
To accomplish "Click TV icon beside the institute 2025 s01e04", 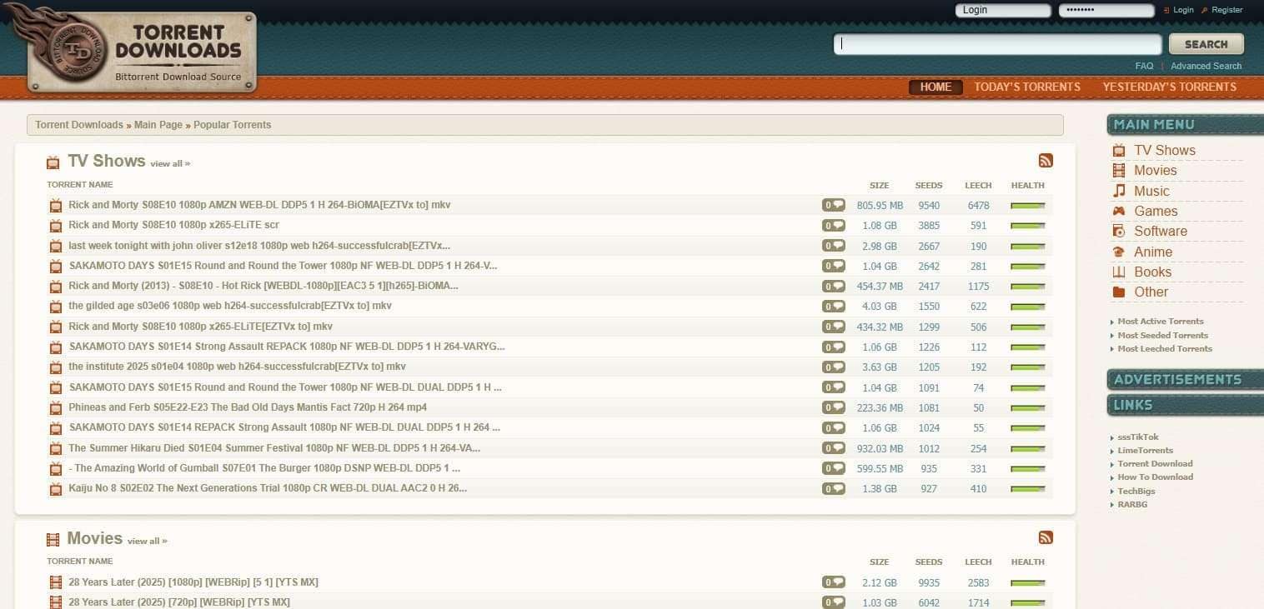I will coord(56,367).
